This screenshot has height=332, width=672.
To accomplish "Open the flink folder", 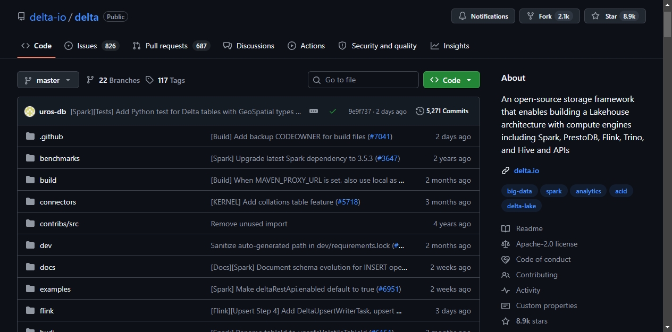I will (47, 311).
